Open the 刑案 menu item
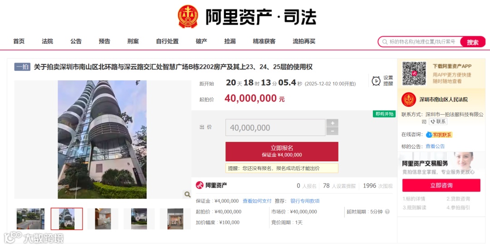The width and height of the screenshot is (490, 247). (133, 41)
